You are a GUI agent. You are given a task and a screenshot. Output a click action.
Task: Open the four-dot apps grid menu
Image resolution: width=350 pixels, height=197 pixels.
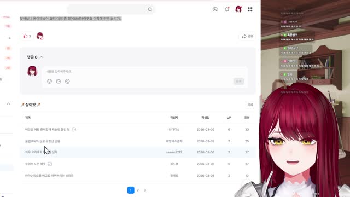pos(250,9)
